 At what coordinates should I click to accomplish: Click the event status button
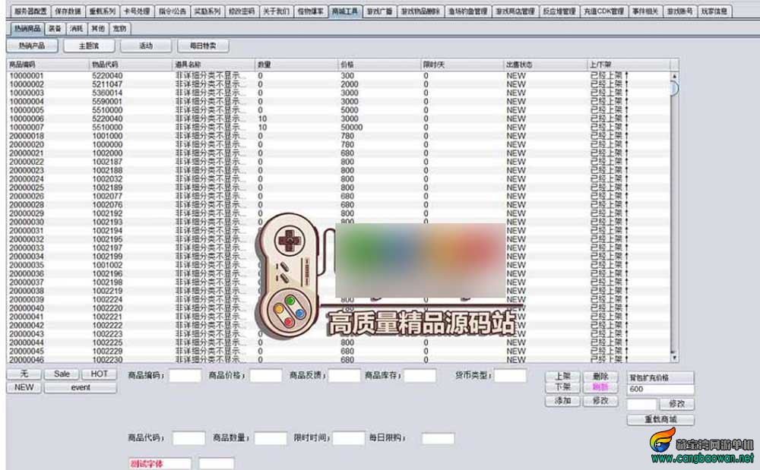point(81,387)
